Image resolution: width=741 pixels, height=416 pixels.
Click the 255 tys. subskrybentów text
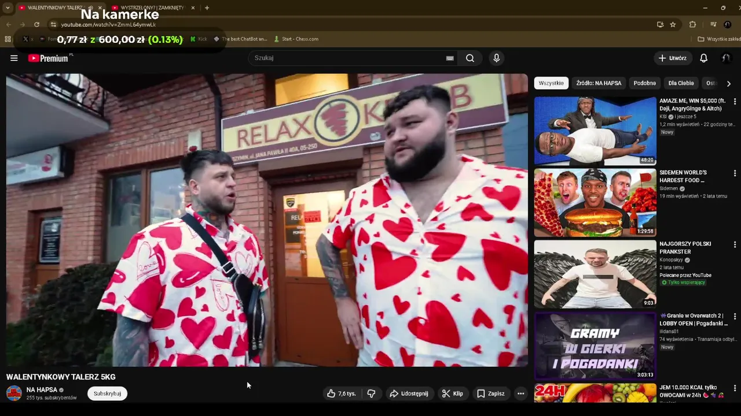click(52, 398)
